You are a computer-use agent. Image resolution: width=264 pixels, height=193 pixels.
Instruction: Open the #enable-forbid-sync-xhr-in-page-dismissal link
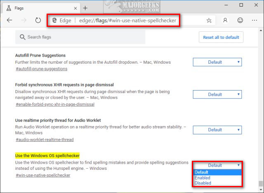[x=55, y=105]
